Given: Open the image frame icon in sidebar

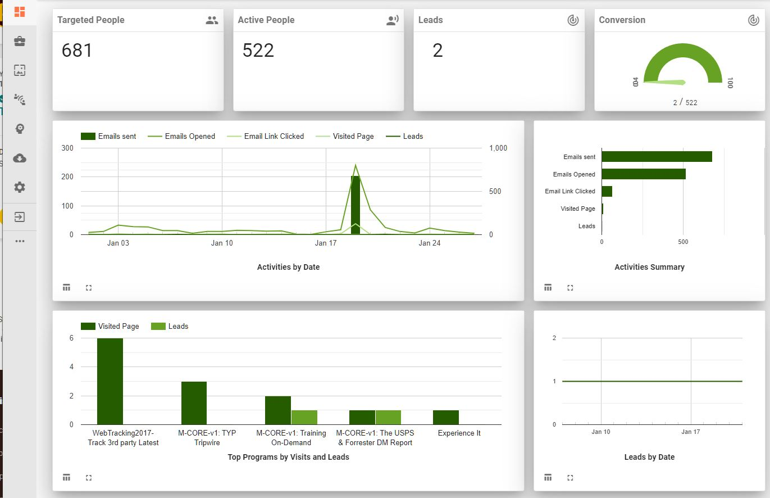Looking at the screenshot, I should (x=20, y=70).
